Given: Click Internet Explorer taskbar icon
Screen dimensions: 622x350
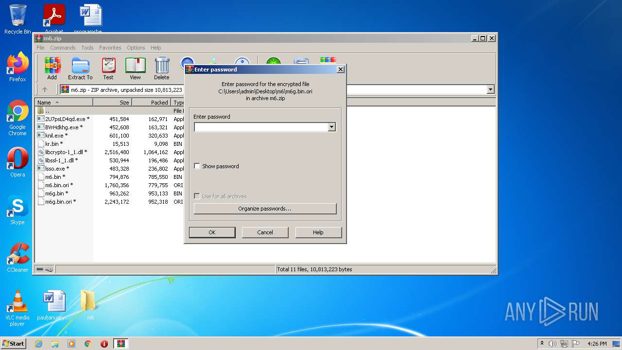Looking at the screenshot, I should (38, 344).
